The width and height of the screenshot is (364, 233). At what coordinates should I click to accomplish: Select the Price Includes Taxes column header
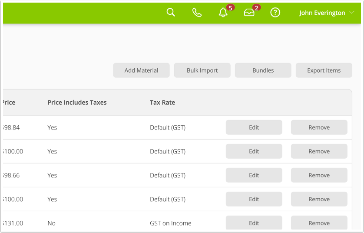[77, 103]
